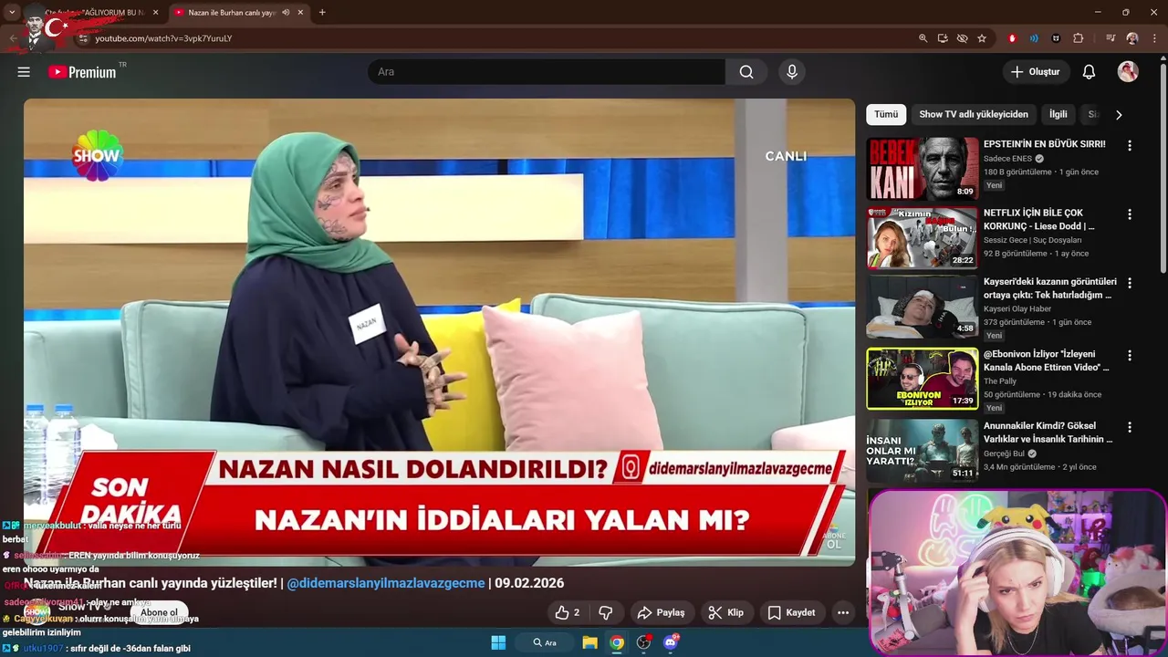Mute audio on Nazan ile Burhan tab
This screenshot has width=1168, height=657.
[286, 13]
